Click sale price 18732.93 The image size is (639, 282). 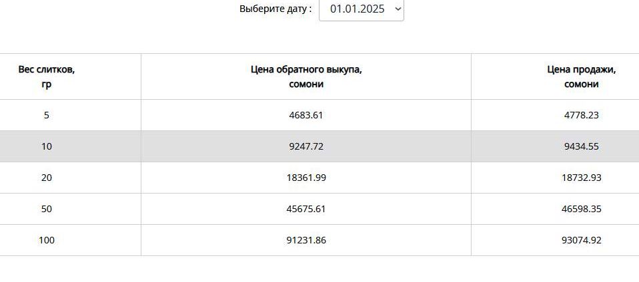pyautogui.click(x=581, y=178)
